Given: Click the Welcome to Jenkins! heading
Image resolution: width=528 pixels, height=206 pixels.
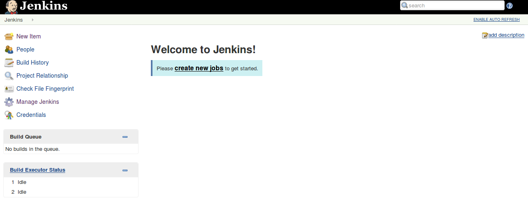Looking at the screenshot, I should [203, 49].
